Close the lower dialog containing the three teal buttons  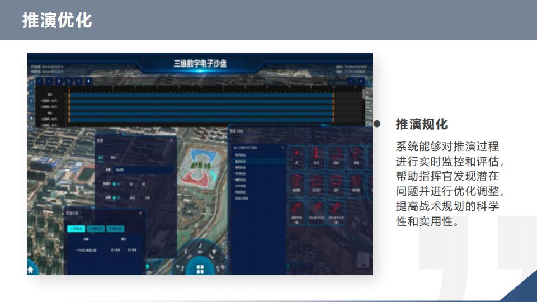pyautogui.click(x=140, y=213)
